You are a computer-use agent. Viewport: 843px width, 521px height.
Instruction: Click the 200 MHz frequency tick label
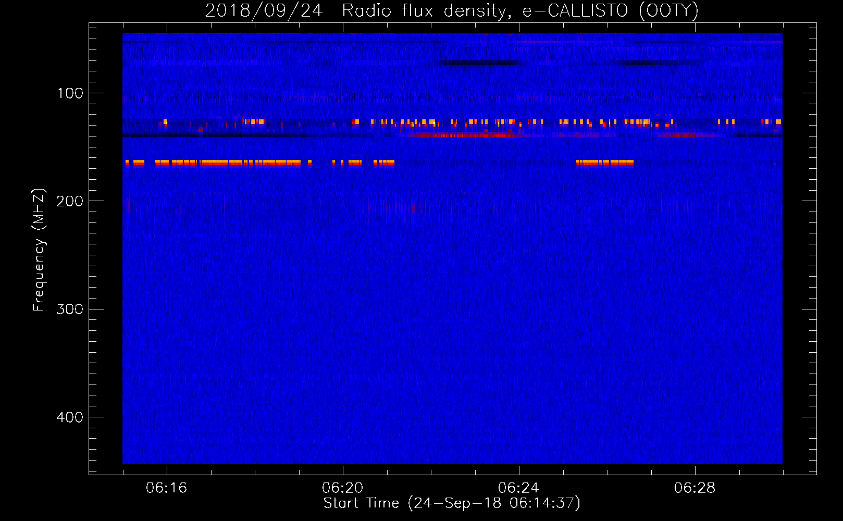coord(70,201)
